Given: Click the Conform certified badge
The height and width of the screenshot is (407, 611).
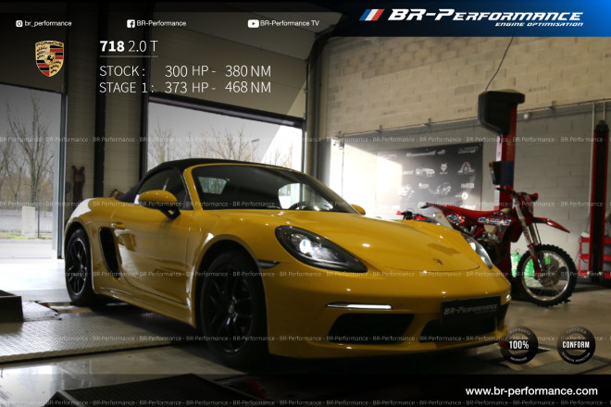Looking at the screenshot, I should point(576,345).
